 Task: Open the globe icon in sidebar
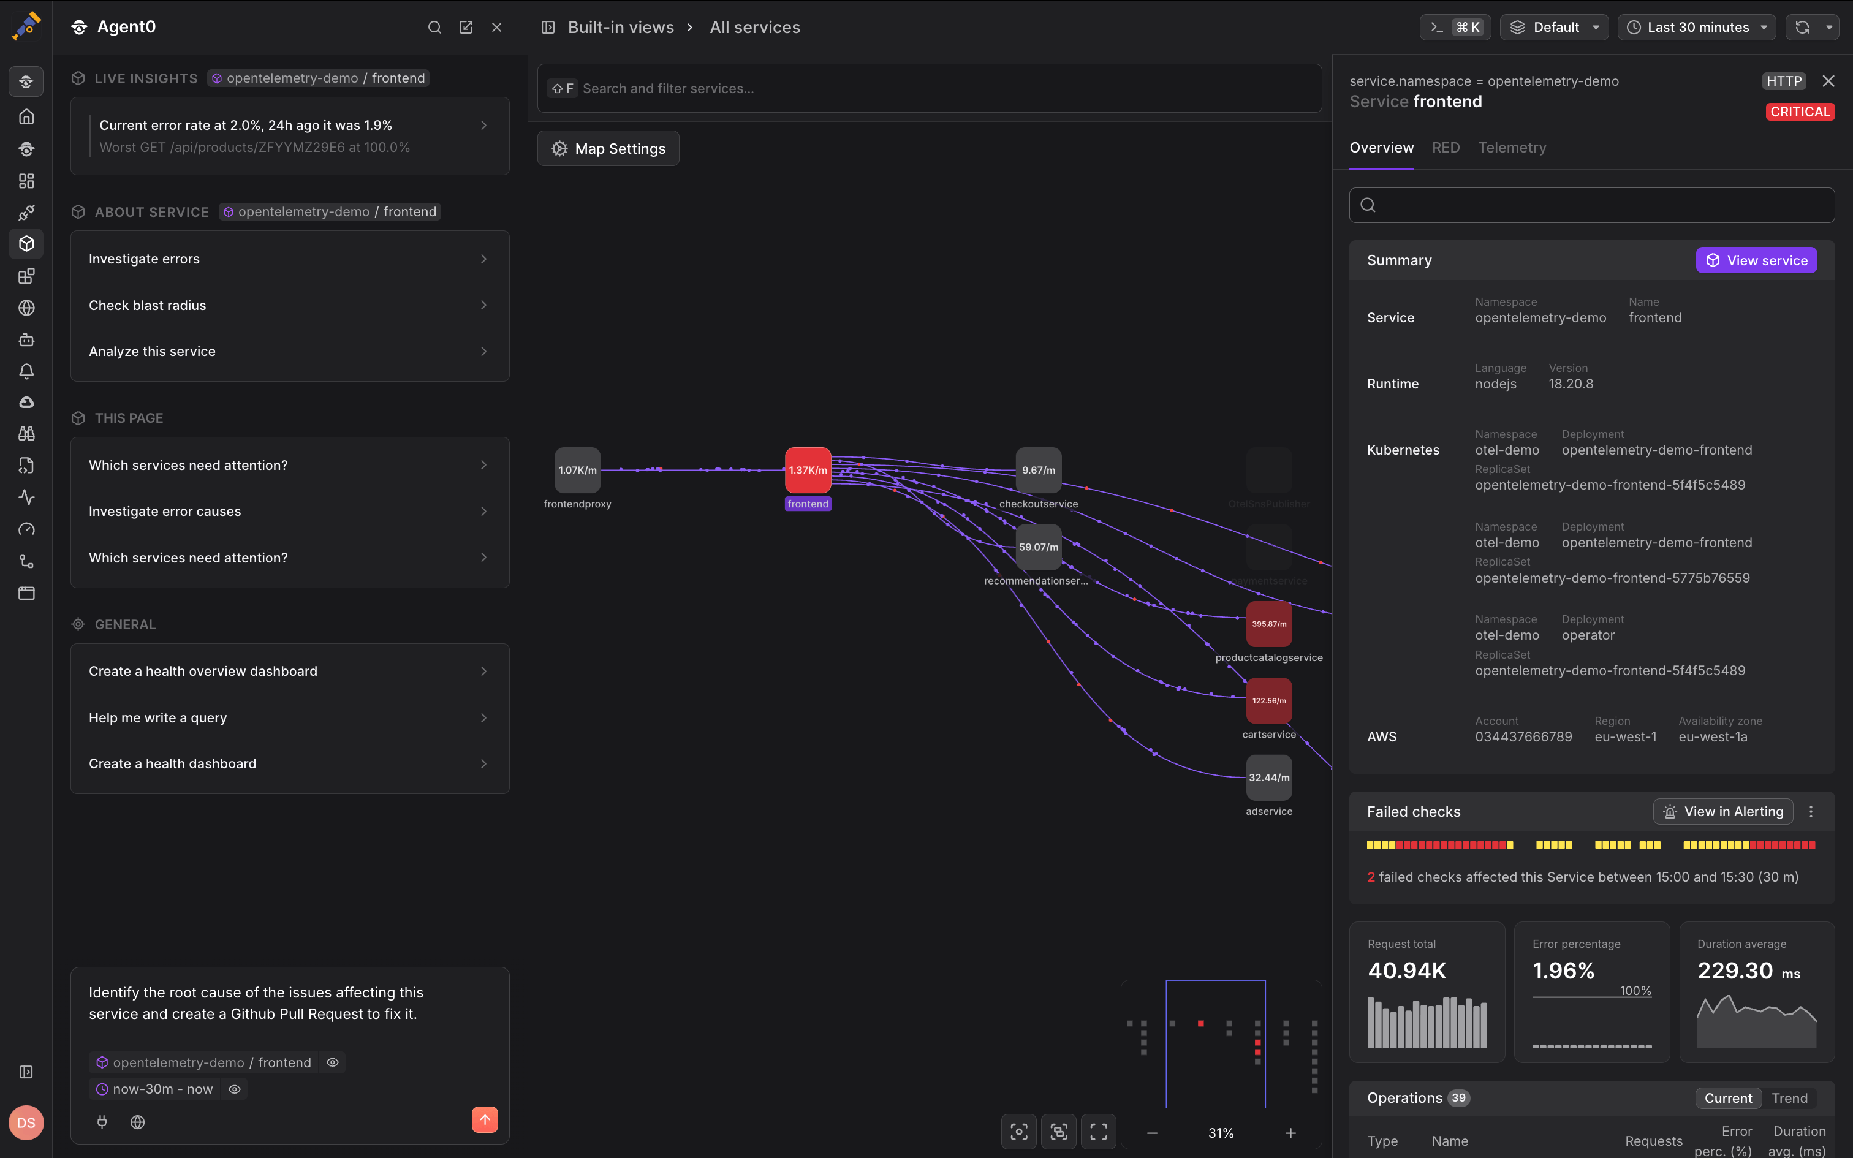[27, 308]
